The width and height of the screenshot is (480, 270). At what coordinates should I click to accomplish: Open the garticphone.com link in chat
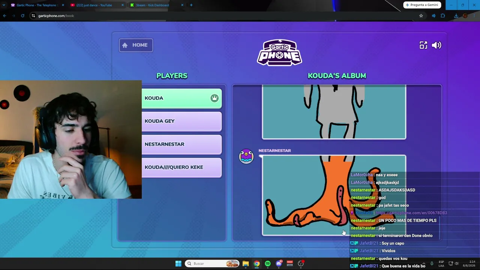(411, 213)
